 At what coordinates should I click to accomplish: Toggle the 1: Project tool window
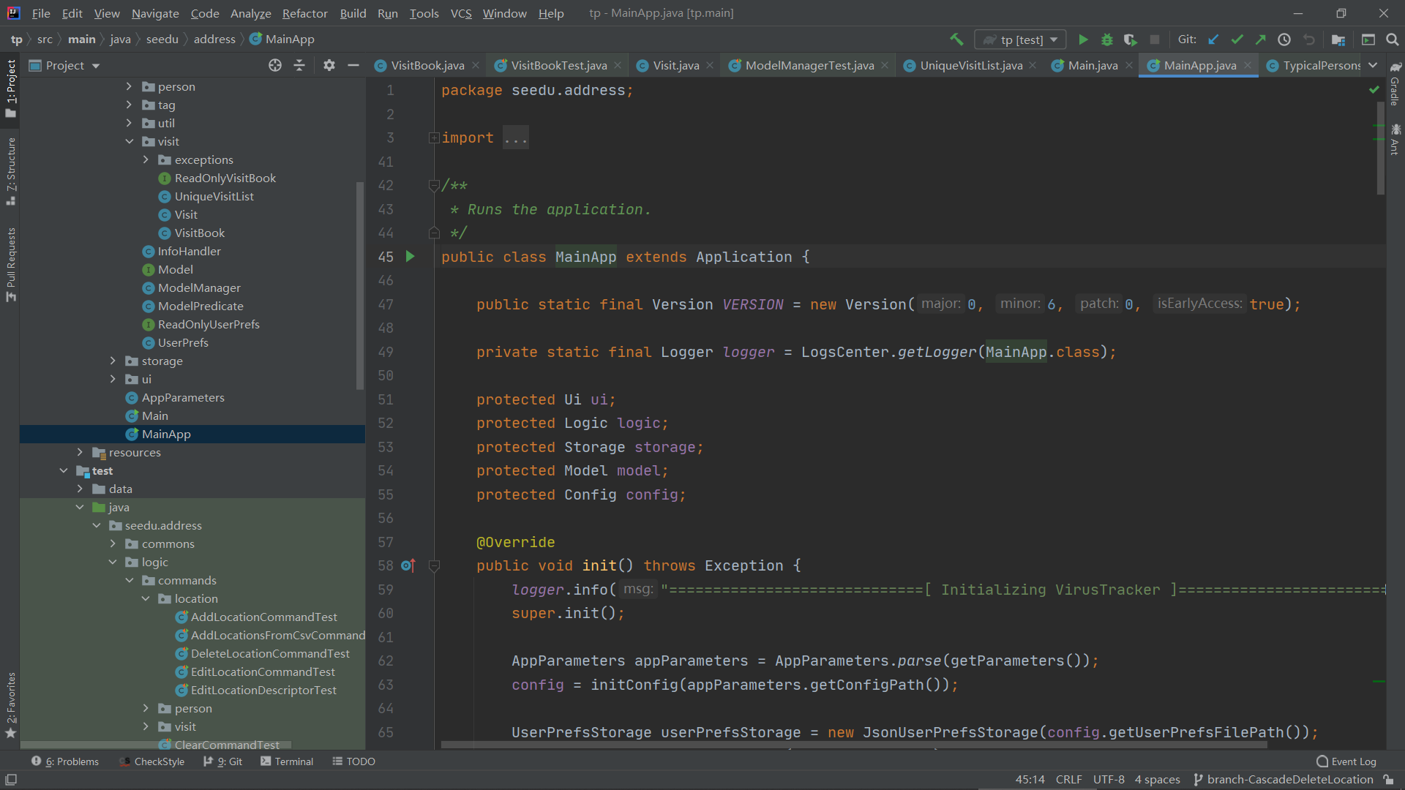click(10, 88)
